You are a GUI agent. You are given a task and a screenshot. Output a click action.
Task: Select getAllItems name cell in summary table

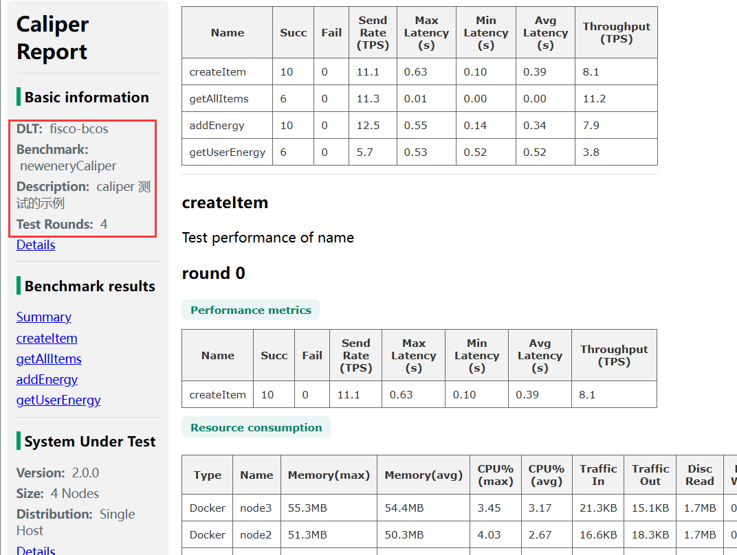(x=219, y=98)
